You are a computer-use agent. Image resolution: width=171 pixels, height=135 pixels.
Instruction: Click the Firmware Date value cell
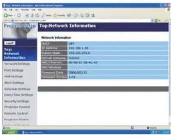118,73
